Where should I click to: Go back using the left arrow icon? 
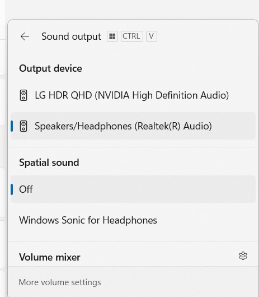[x=25, y=36]
